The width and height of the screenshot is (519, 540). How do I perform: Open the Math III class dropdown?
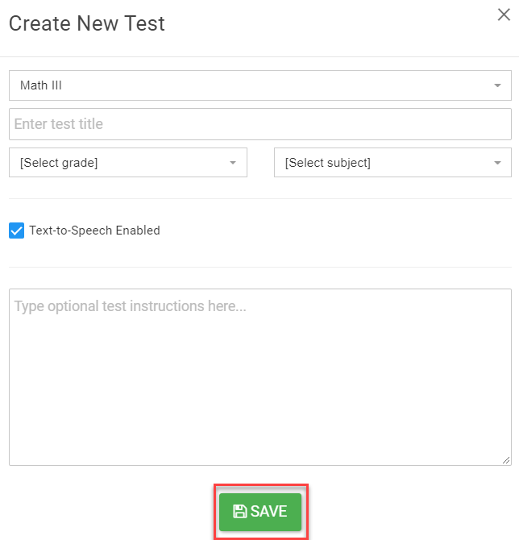260,85
